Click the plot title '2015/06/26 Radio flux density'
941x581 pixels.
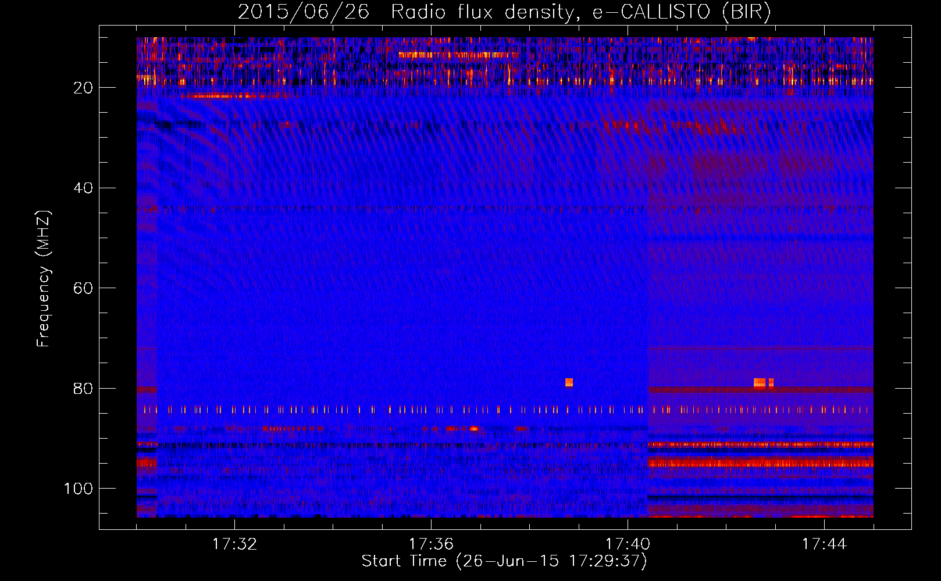tap(406, 12)
